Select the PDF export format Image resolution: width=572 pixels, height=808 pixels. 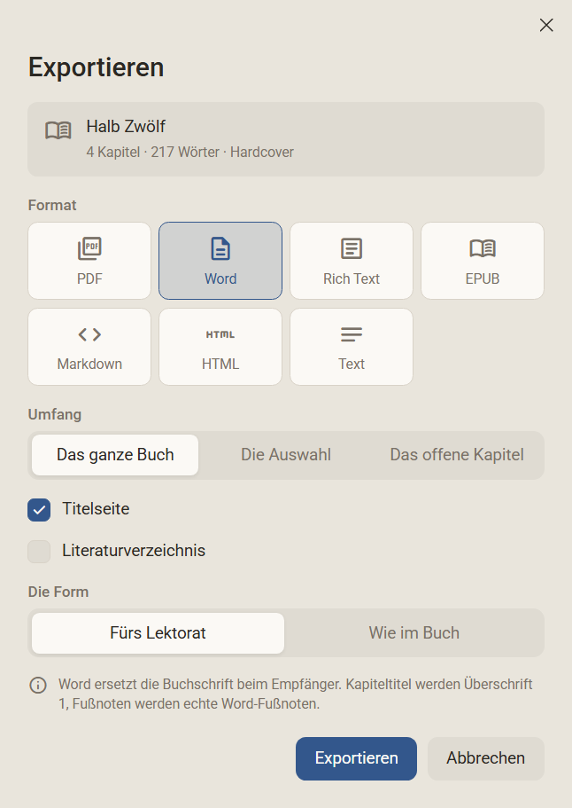coord(89,261)
